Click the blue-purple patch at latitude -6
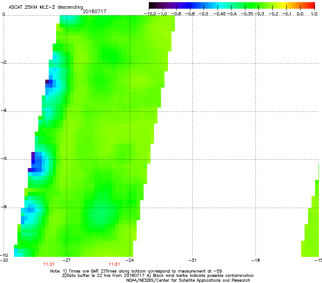This screenshot has width=322, height=283. pos(37,162)
